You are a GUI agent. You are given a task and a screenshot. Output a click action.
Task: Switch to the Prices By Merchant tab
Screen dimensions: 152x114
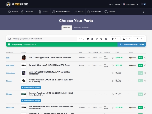[x=81, y=28]
